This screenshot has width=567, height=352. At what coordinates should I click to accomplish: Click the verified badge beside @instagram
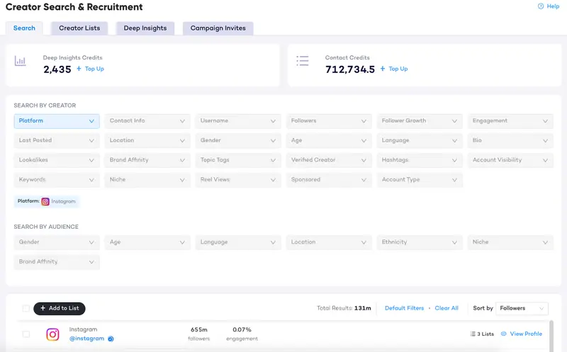tap(111, 339)
